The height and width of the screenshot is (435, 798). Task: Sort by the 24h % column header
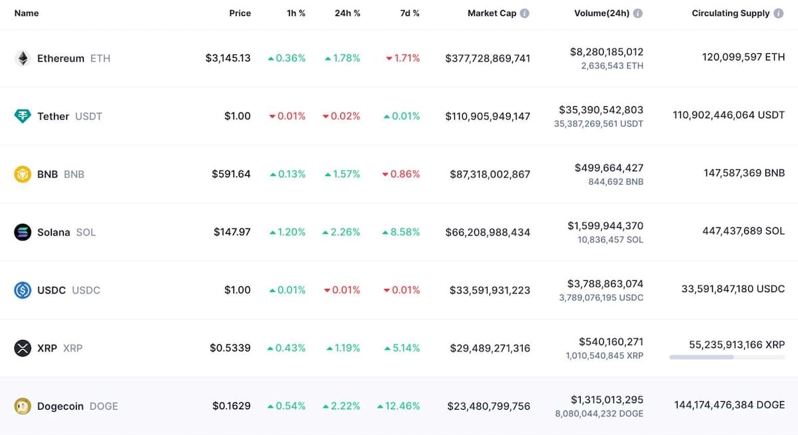pos(347,13)
